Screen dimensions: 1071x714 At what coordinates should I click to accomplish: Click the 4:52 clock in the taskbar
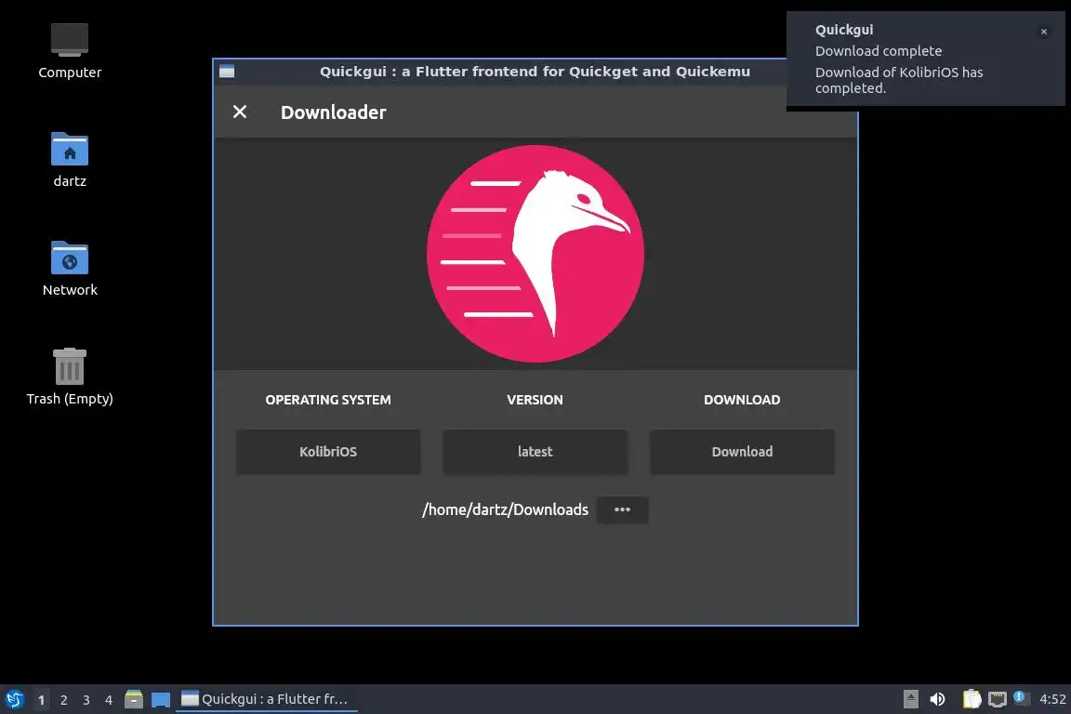(1052, 699)
